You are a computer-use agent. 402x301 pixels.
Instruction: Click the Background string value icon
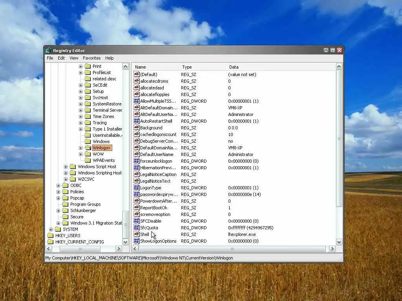[x=136, y=127]
